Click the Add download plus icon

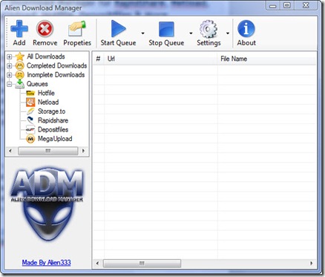click(19, 29)
